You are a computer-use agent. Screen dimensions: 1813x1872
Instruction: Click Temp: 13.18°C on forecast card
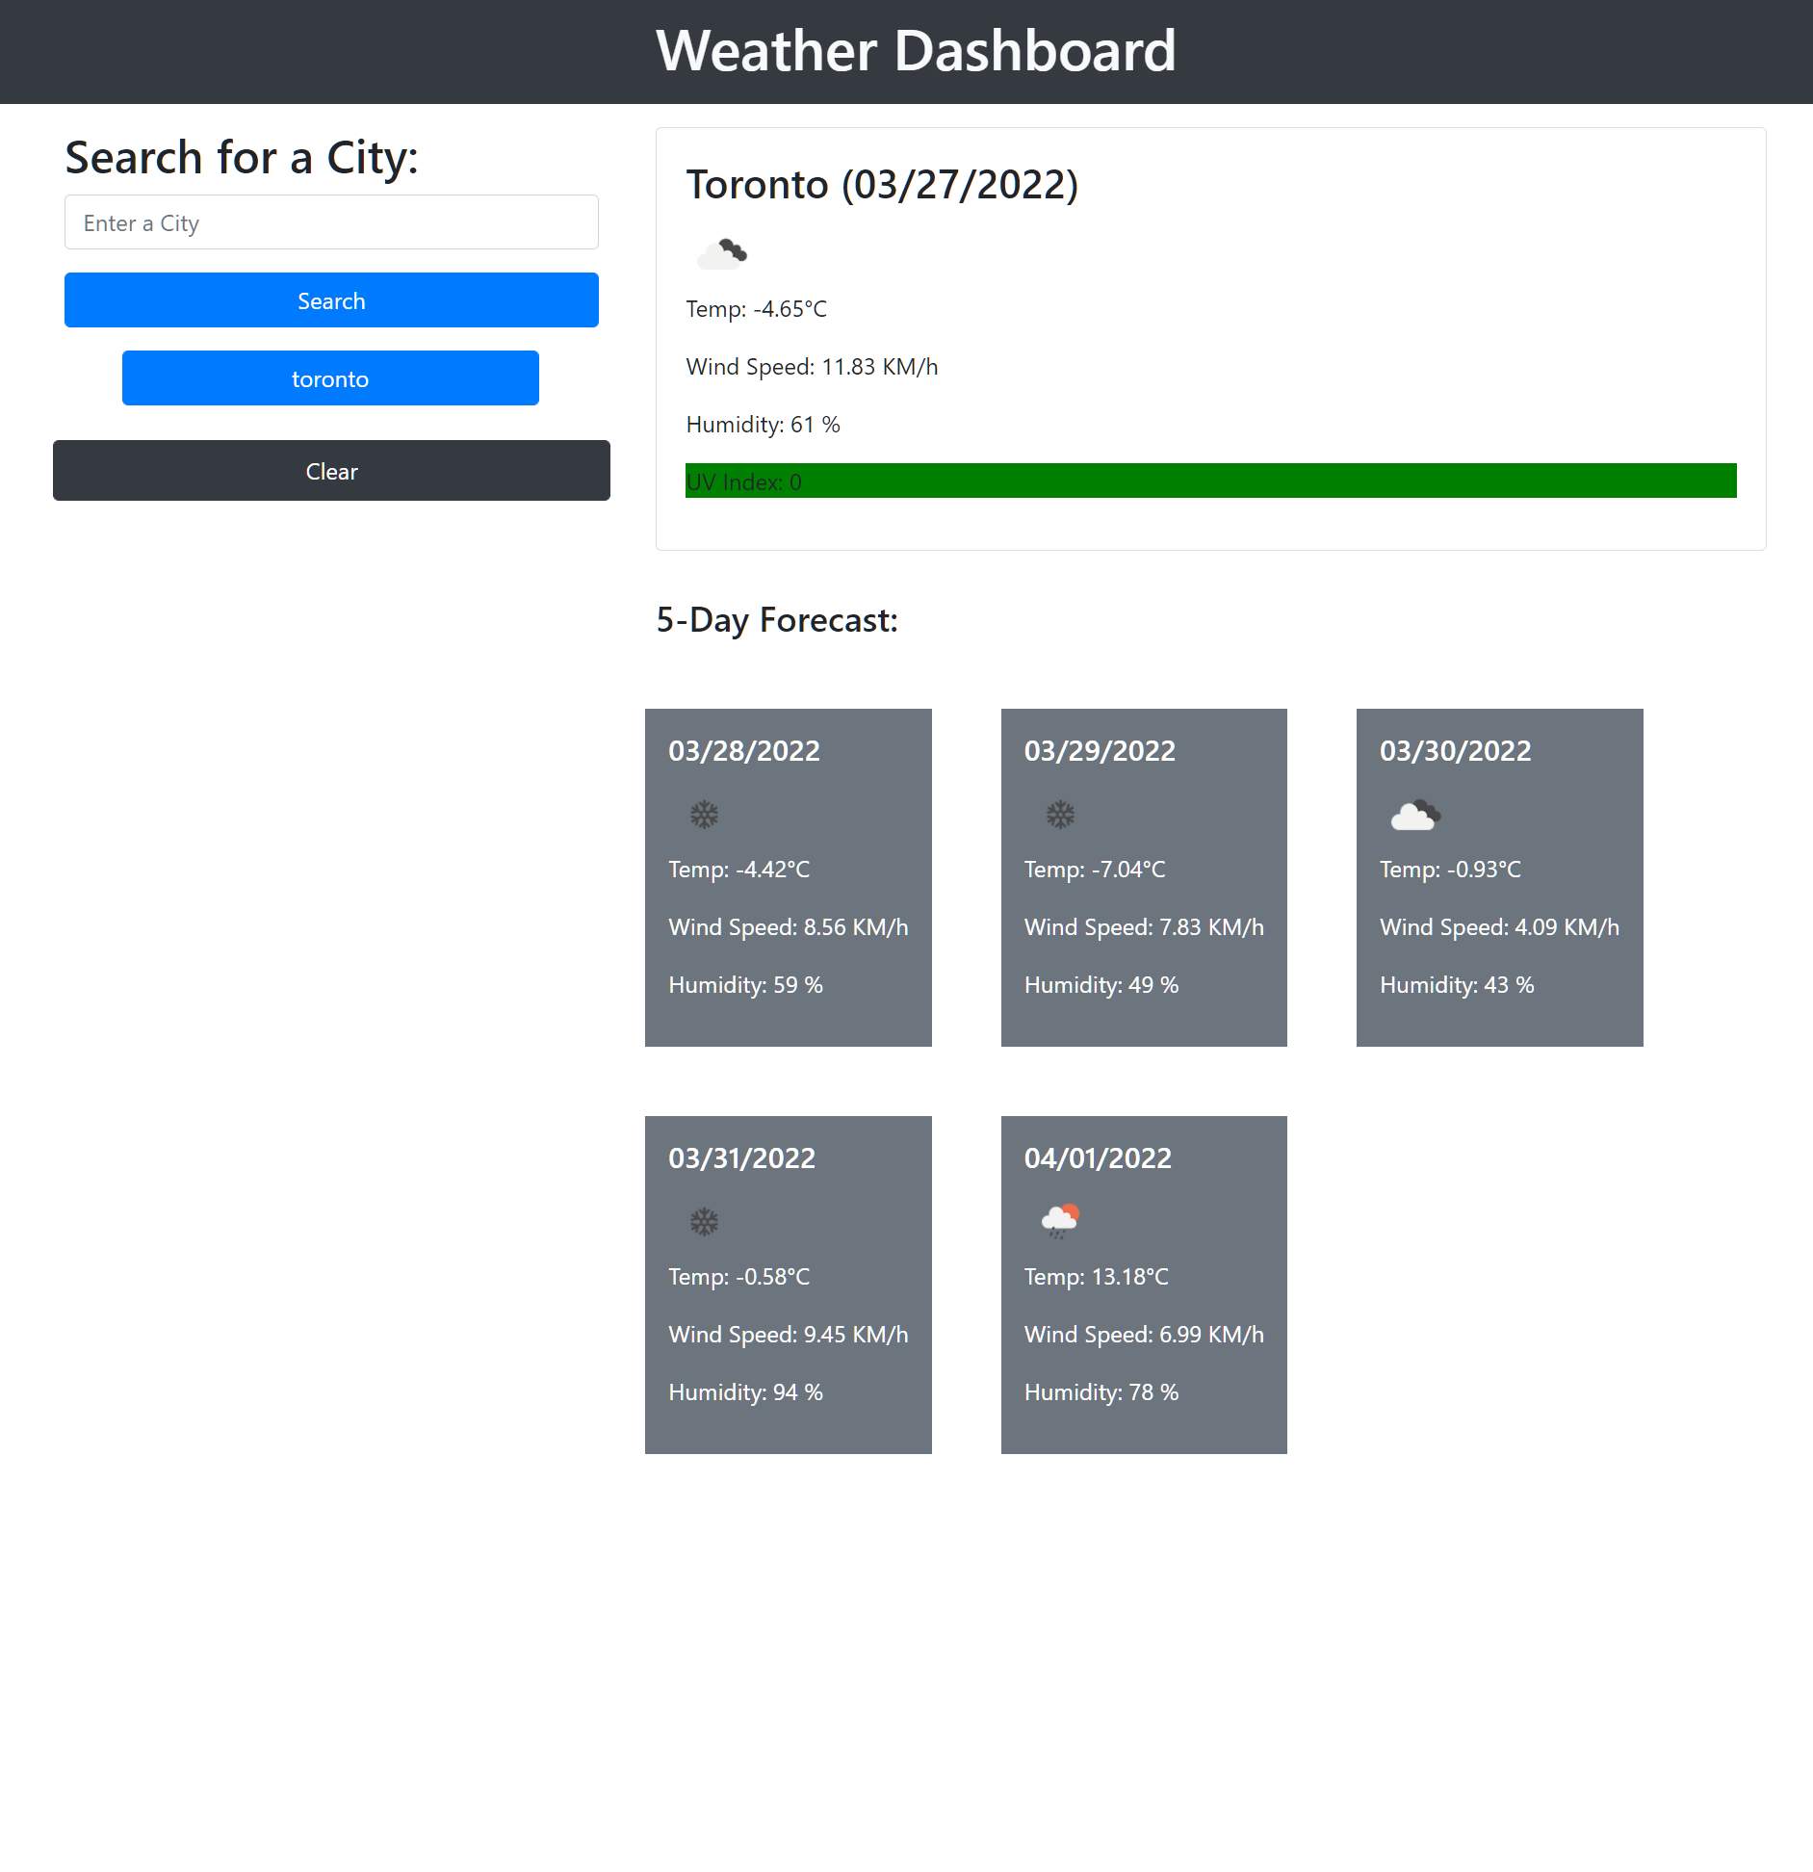(1096, 1277)
